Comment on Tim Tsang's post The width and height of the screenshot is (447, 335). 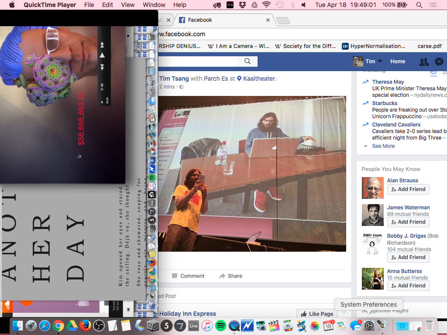(x=188, y=276)
